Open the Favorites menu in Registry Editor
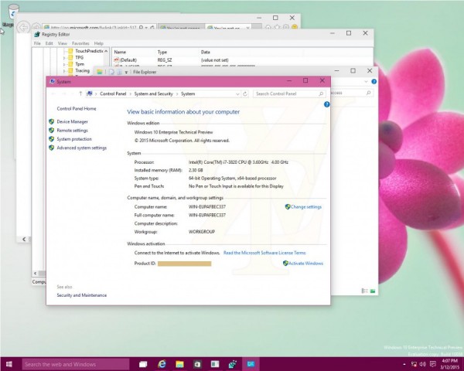464x371 pixels. 80,43
